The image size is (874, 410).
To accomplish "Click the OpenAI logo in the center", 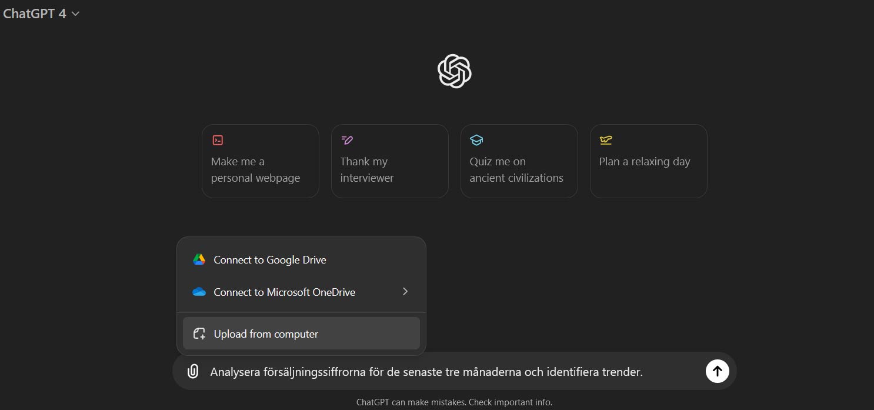I will [x=455, y=71].
